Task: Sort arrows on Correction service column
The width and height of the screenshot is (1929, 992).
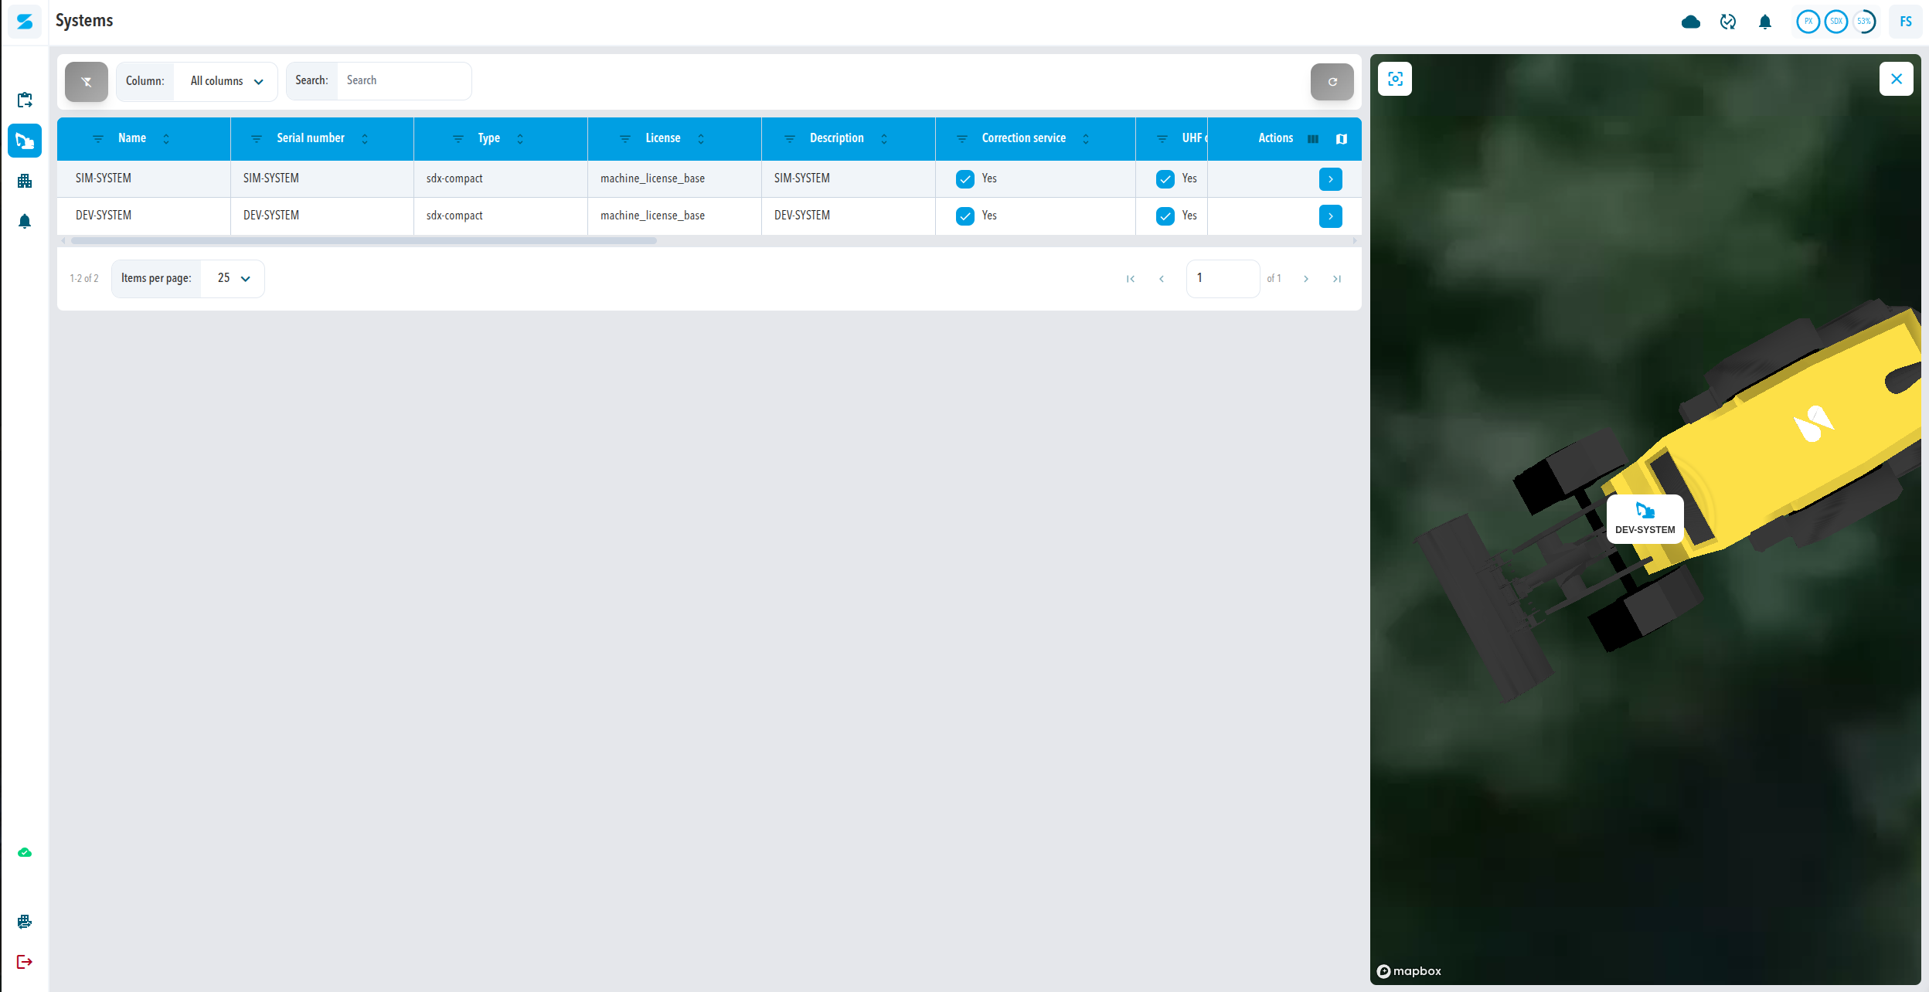Action: coord(1086,139)
